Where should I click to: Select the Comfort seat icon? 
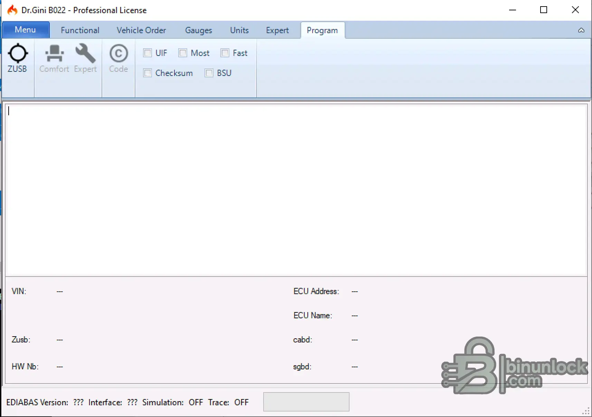[x=54, y=54]
